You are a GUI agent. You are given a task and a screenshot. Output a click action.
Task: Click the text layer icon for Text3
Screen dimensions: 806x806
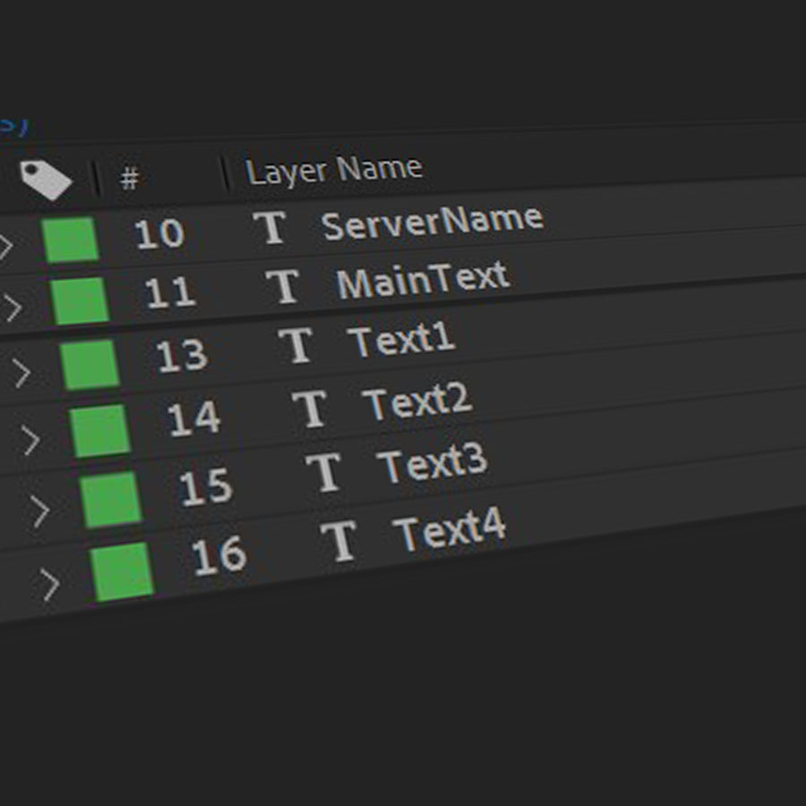click(x=324, y=472)
